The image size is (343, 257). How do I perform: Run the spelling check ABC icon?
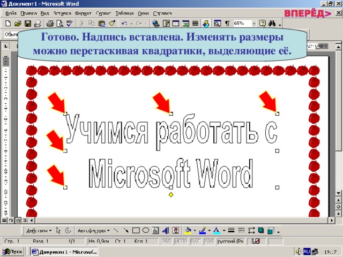click(x=70, y=23)
